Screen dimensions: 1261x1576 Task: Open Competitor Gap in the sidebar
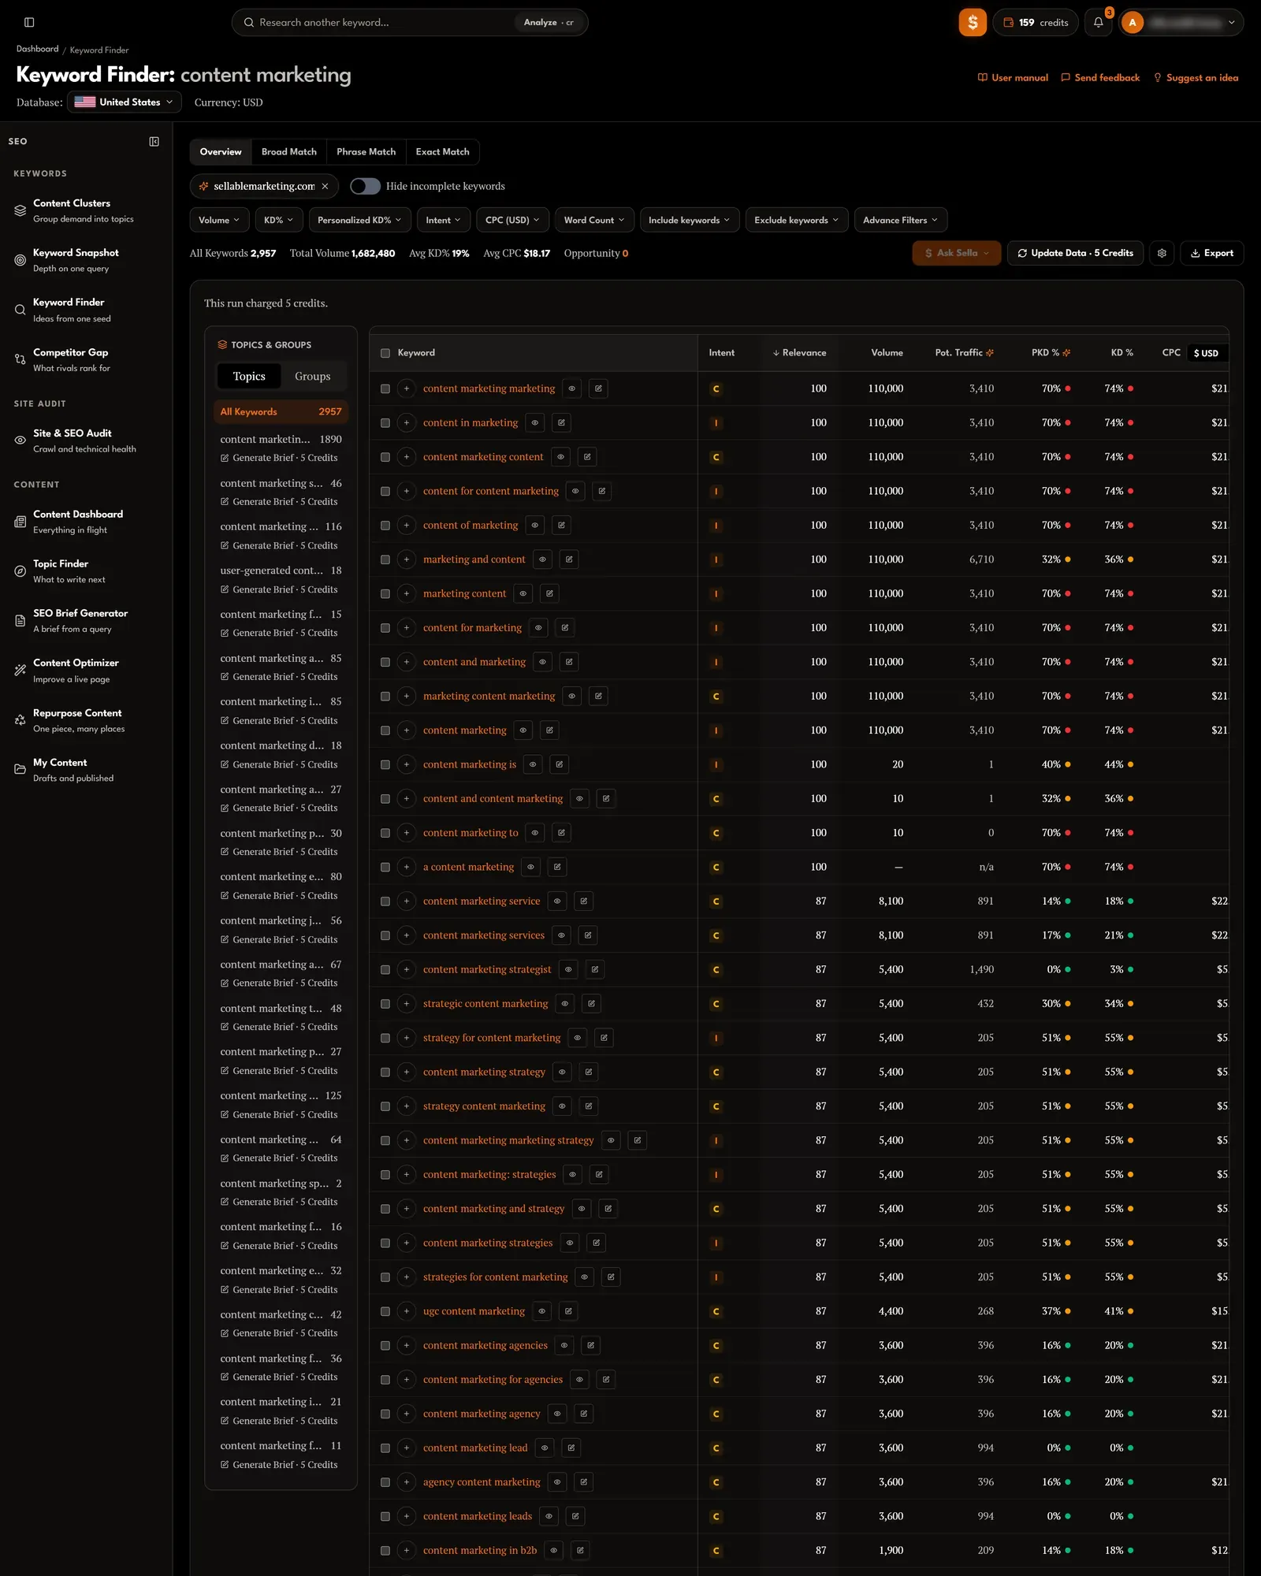[x=85, y=359]
